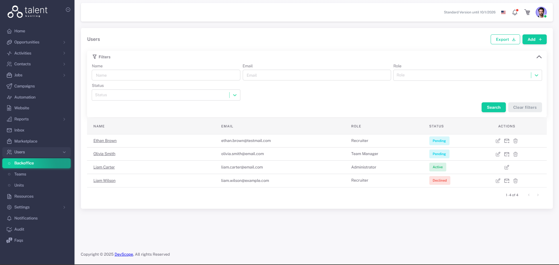Image resolution: width=559 pixels, height=265 pixels.
Task: Delete Ethan Brown's user entry
Action: coord(515,141)
